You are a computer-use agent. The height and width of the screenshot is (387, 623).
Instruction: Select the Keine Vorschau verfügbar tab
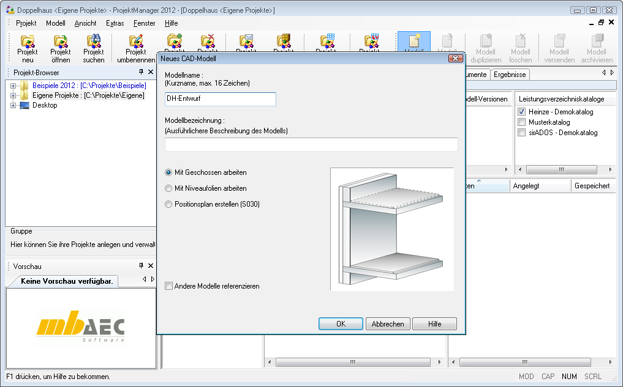(67, 281)
